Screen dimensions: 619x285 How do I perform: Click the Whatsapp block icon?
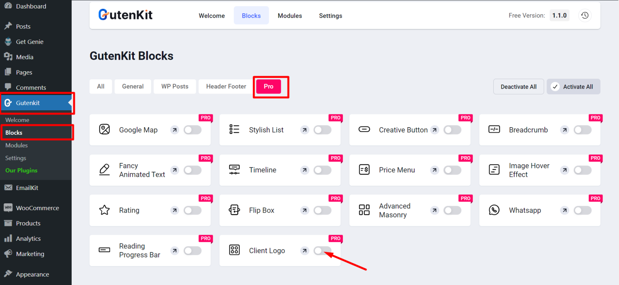coord(494,210)
